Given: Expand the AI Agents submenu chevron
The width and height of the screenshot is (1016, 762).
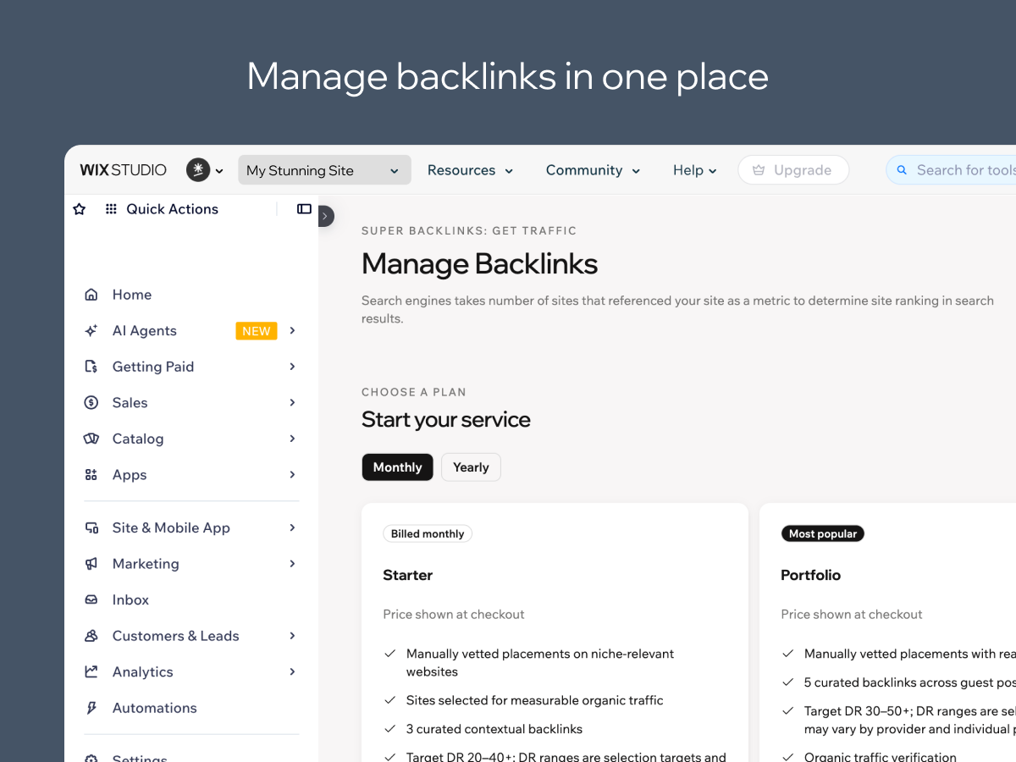Looking at the screenshot, I should click(x=292, y=330).
